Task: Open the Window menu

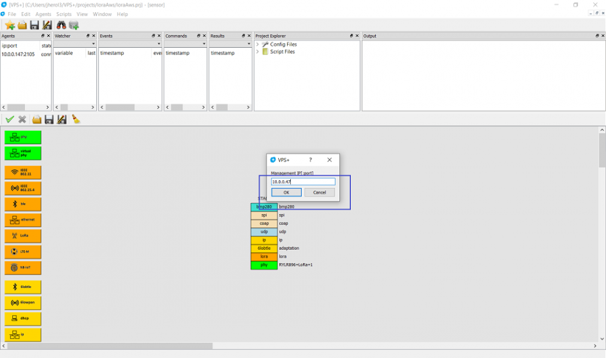Action: 102,14
